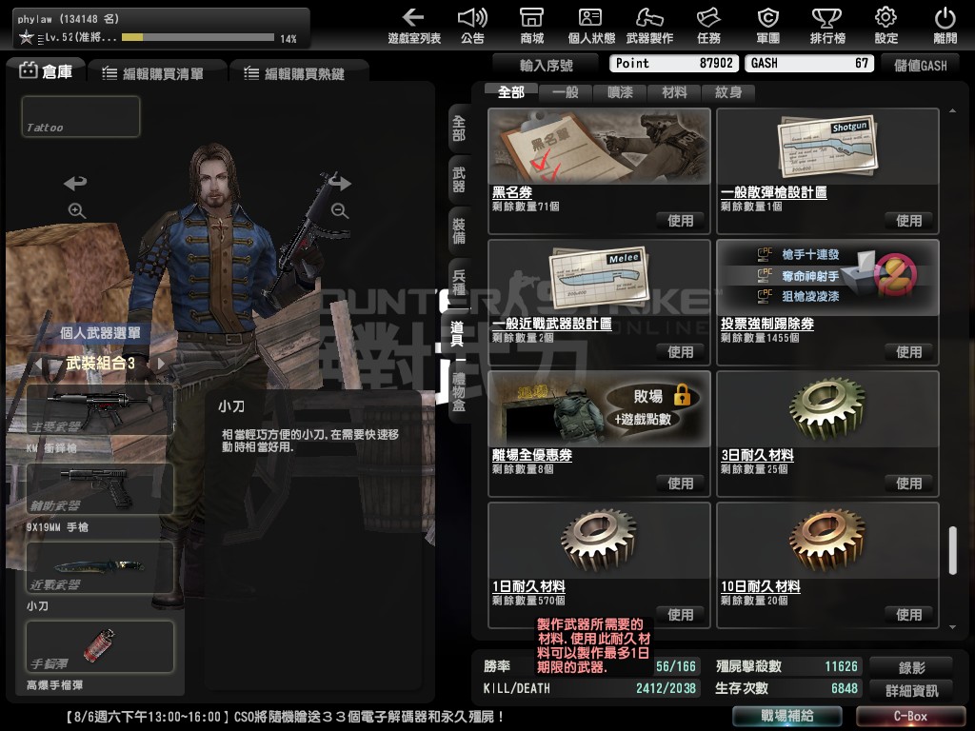Select the vertical 裝備 equipment tab
This screenshot has width=975, height=731.
tap(459, 231)
